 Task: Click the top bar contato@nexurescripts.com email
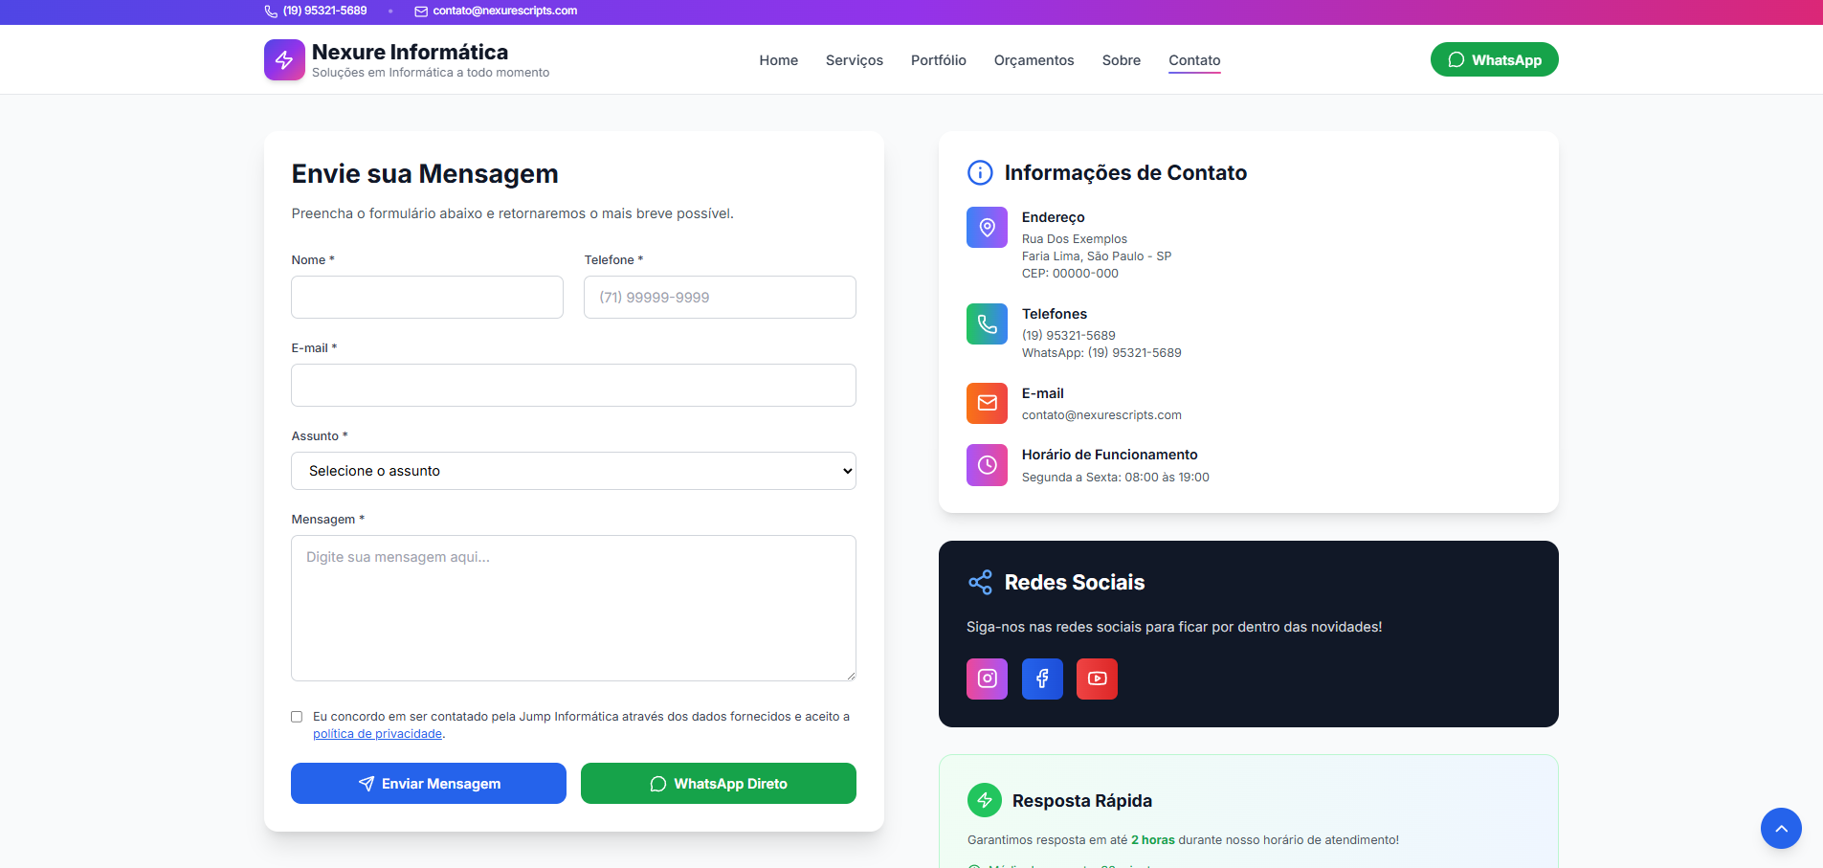coord(504,11)
